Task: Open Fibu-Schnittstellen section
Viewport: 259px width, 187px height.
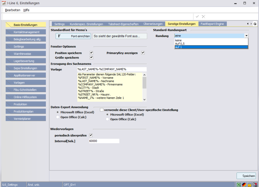Action: coord(26,90)
